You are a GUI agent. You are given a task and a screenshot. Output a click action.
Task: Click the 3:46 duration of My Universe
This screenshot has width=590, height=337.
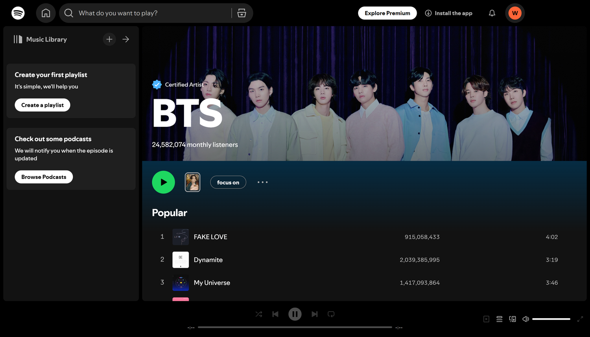tap(552, 283)
